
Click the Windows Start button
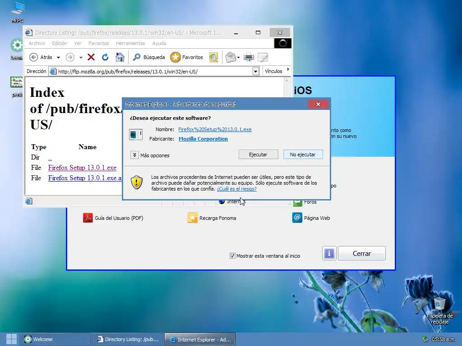[x=11, y=339]
